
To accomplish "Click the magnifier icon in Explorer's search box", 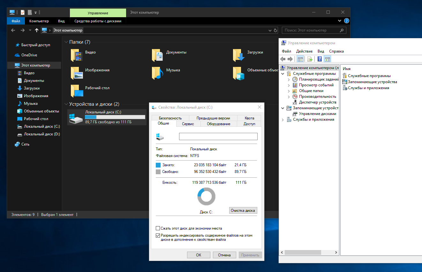I will point(342,30).
